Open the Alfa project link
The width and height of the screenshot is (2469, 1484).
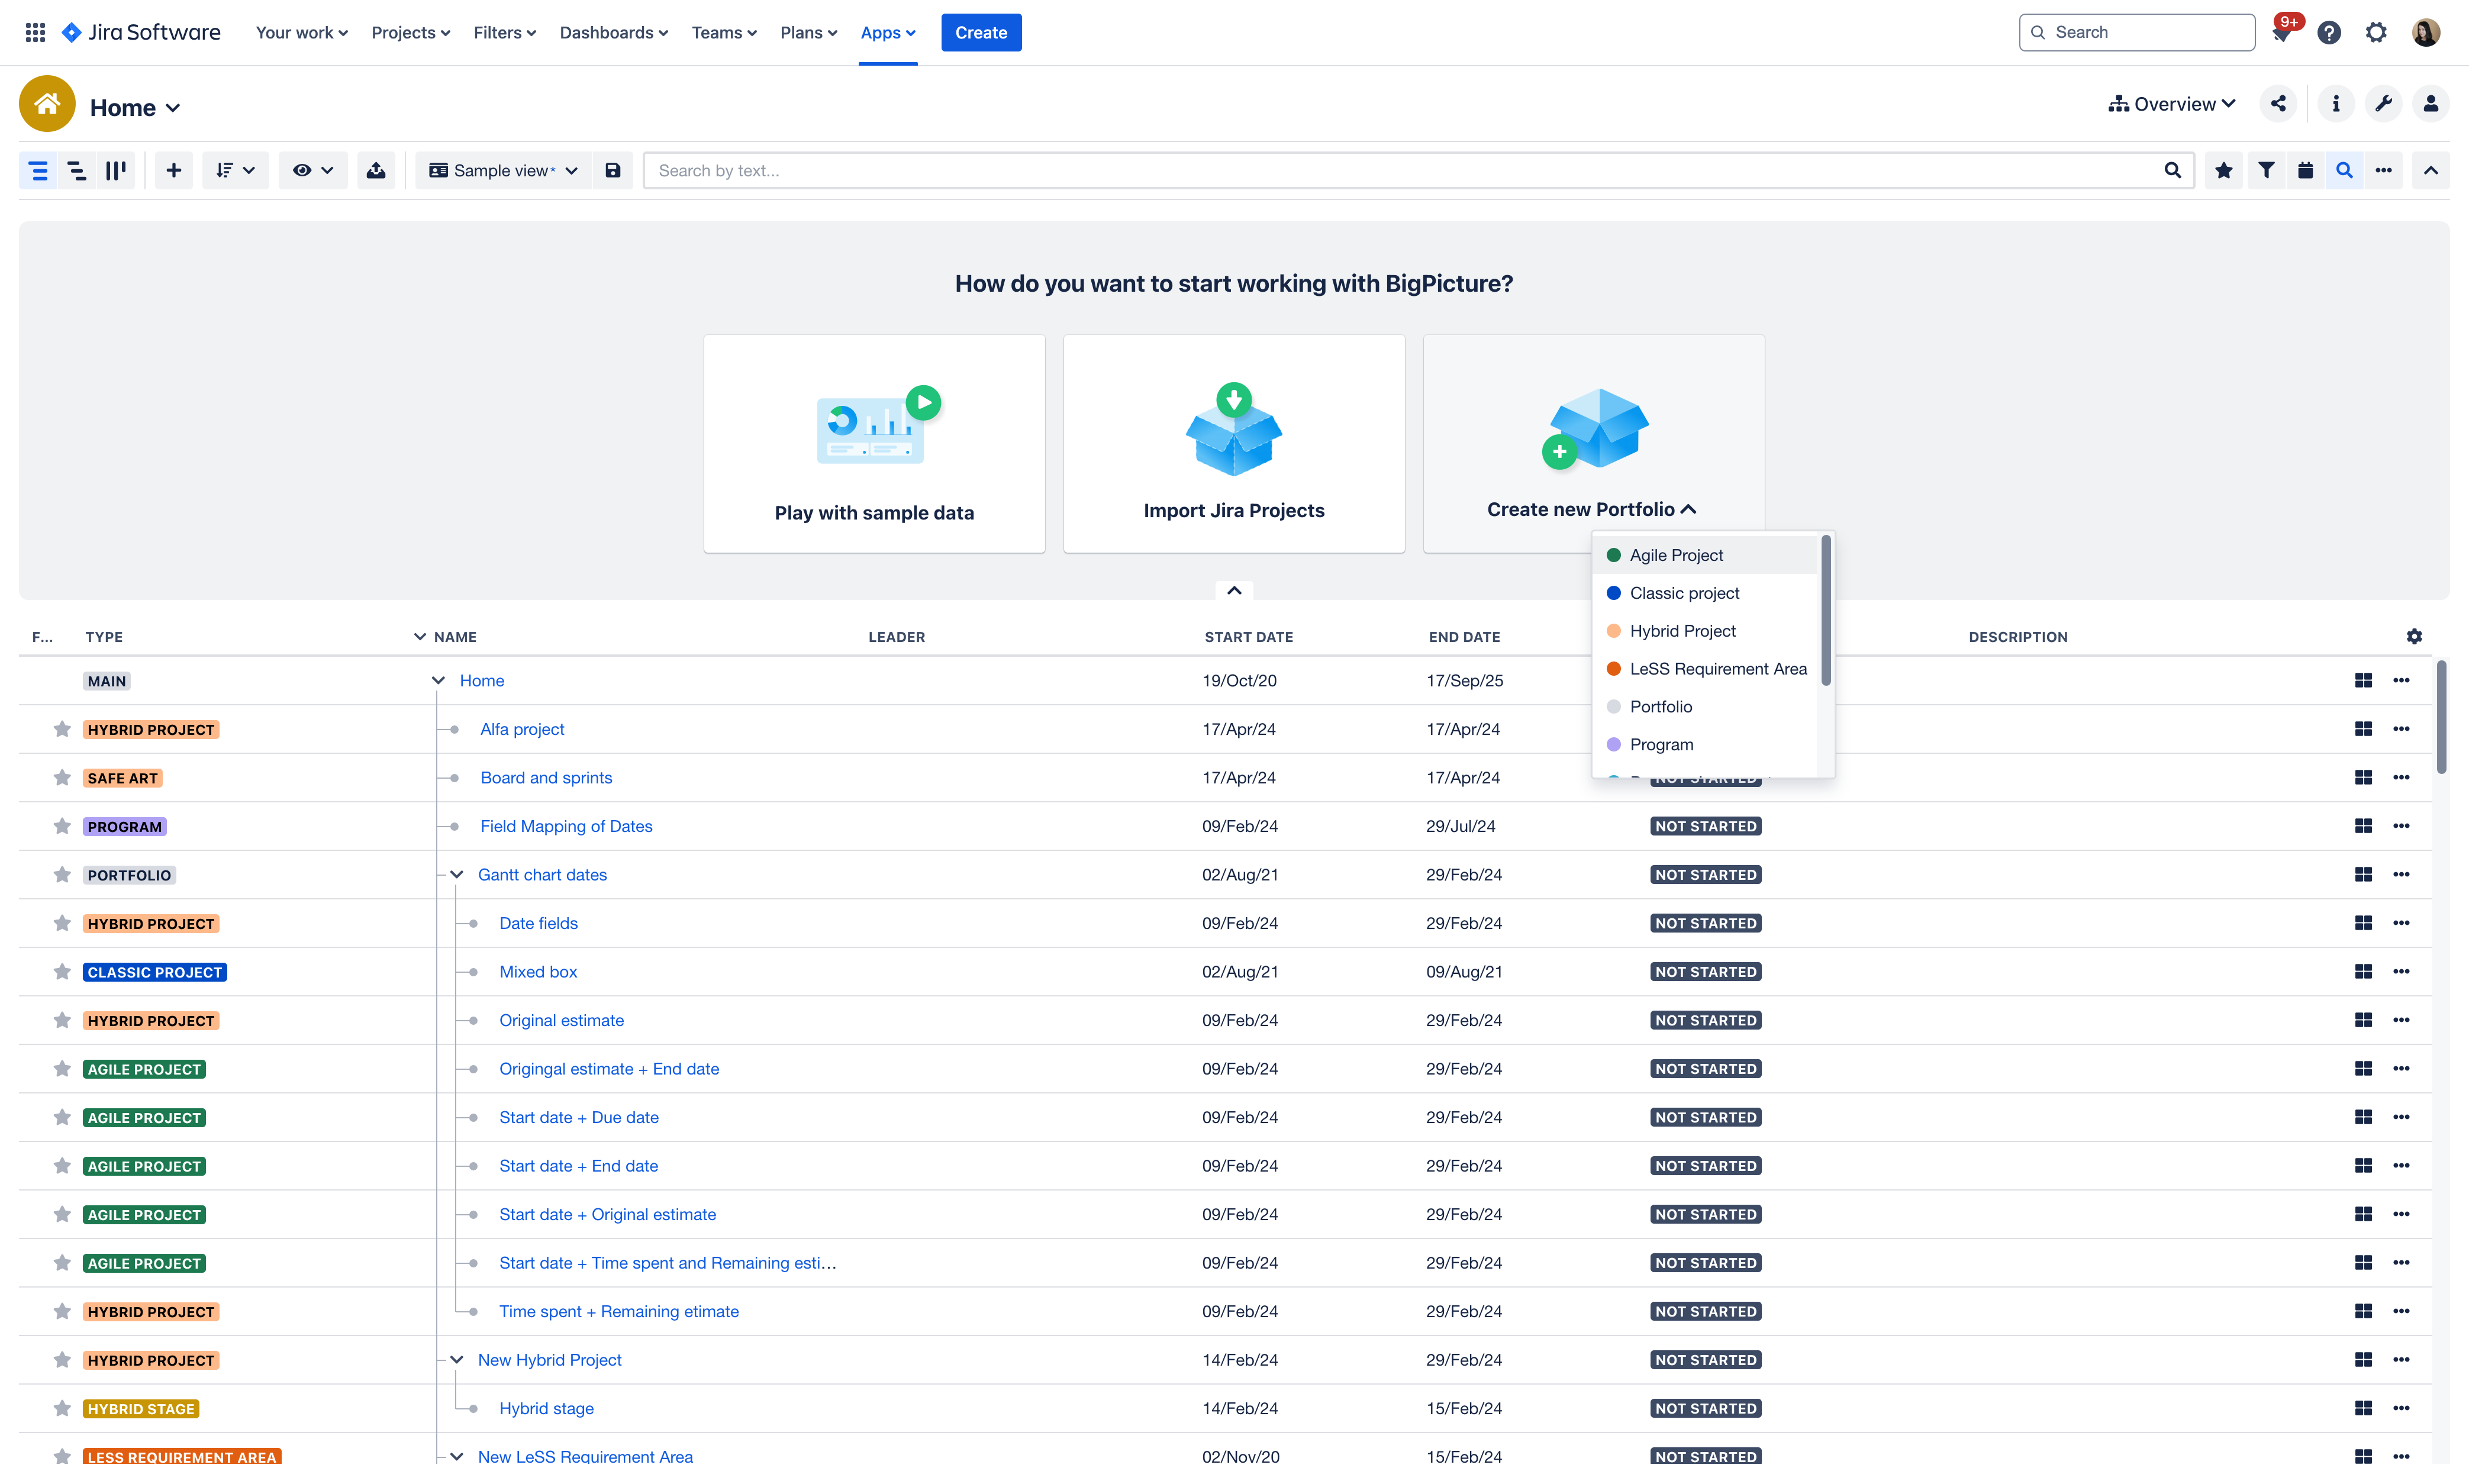pos(522,729)
